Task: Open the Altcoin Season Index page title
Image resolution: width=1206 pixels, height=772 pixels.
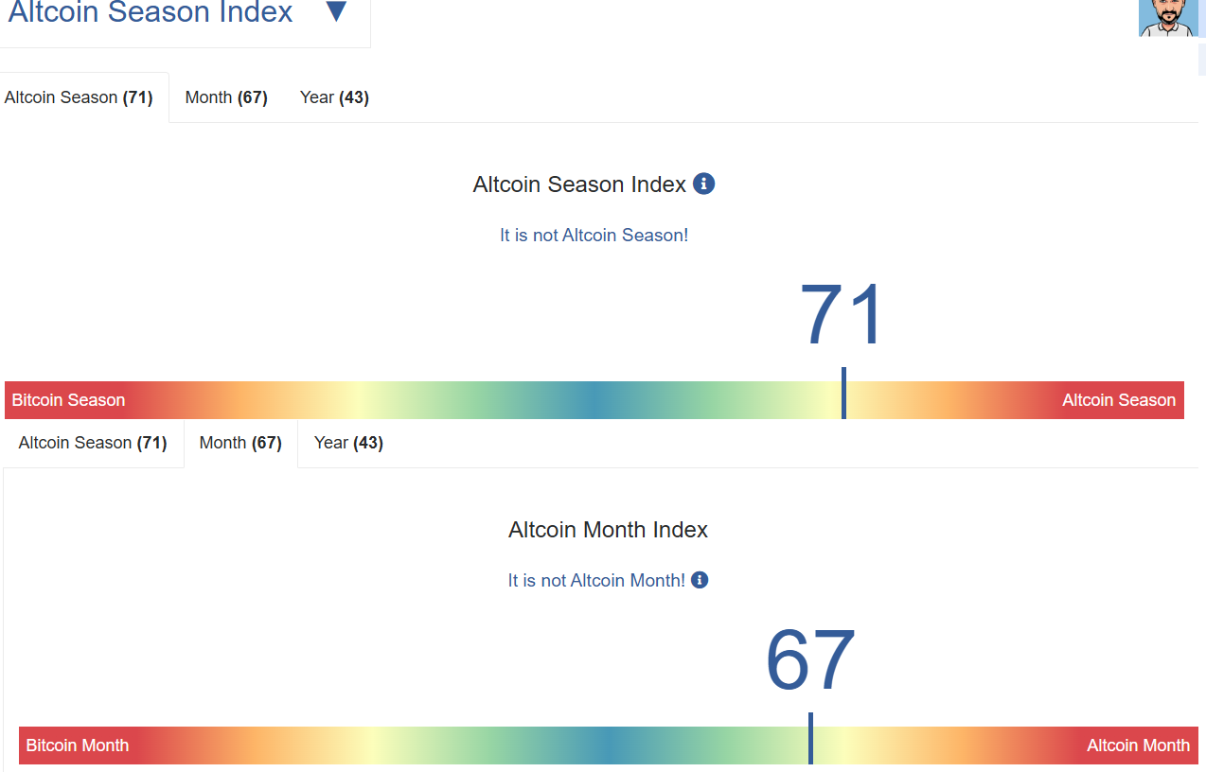Action: (x=151, y=12)
